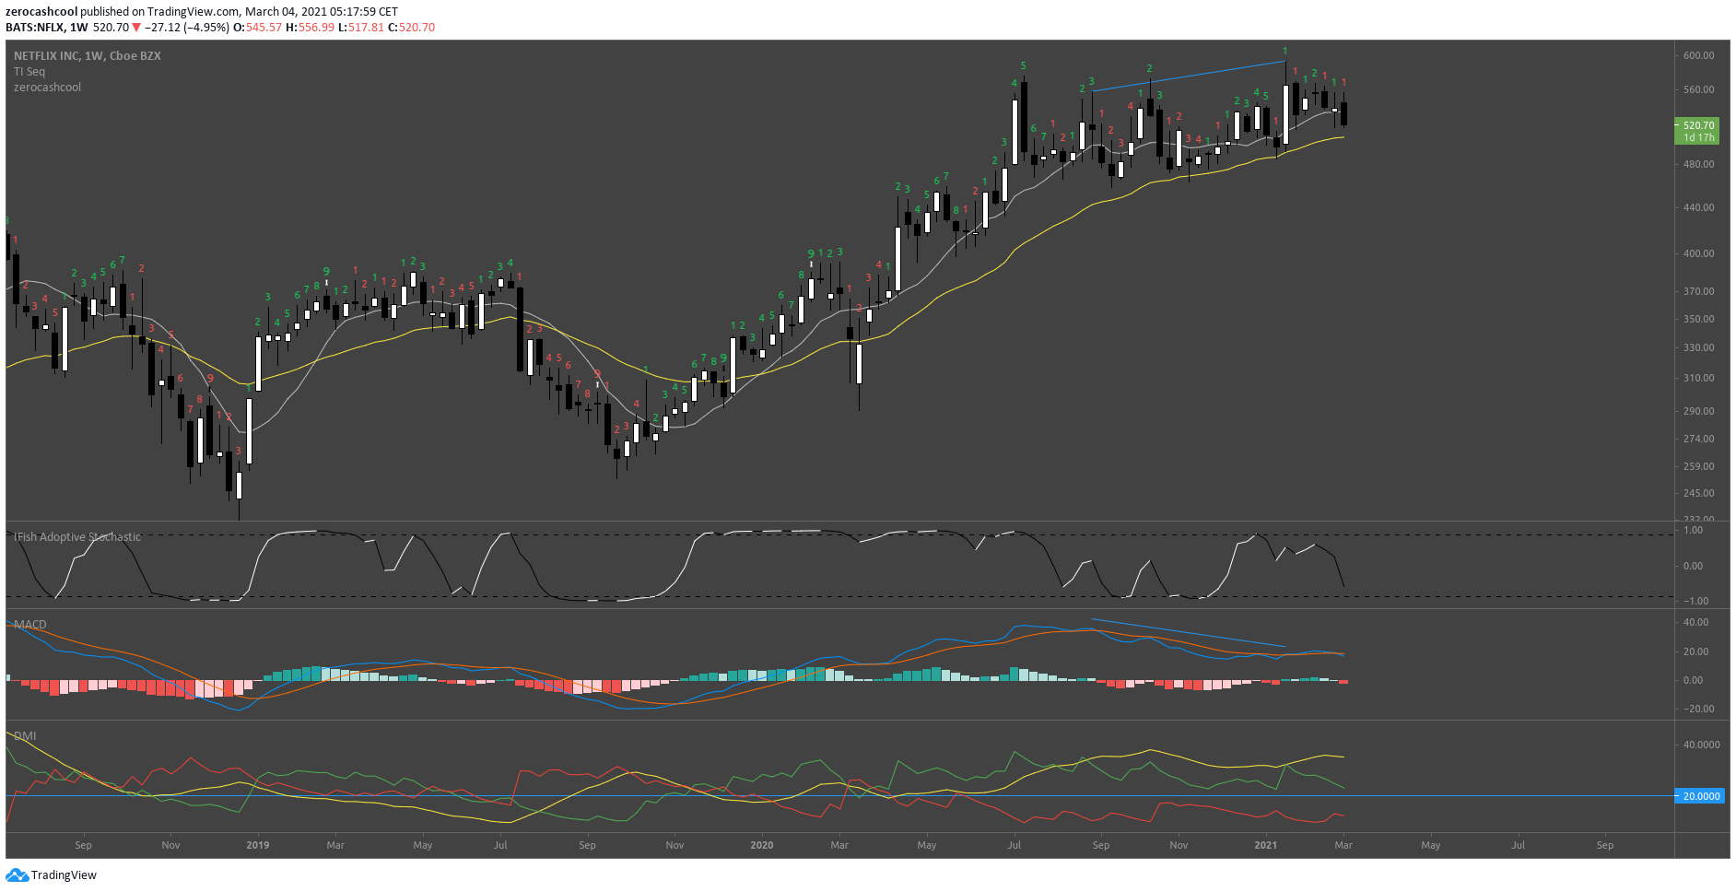Click the 440.00 price axis label
This screenshot has width=1736, height=892.
tap(1698, 208)
